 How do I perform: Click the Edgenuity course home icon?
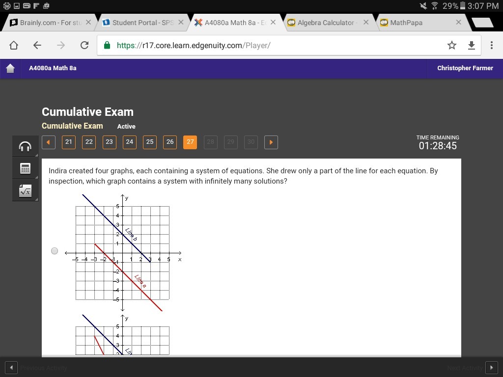click(x=10, y=68)
